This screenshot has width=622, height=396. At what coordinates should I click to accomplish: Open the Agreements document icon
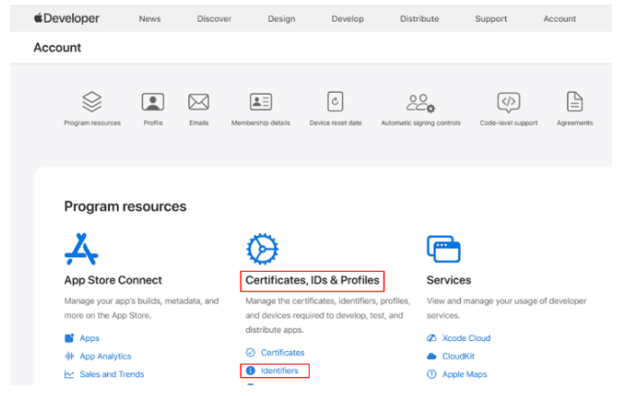tap(575, 102)
